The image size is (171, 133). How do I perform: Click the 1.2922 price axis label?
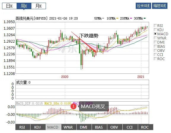click(x=9, y=41)
